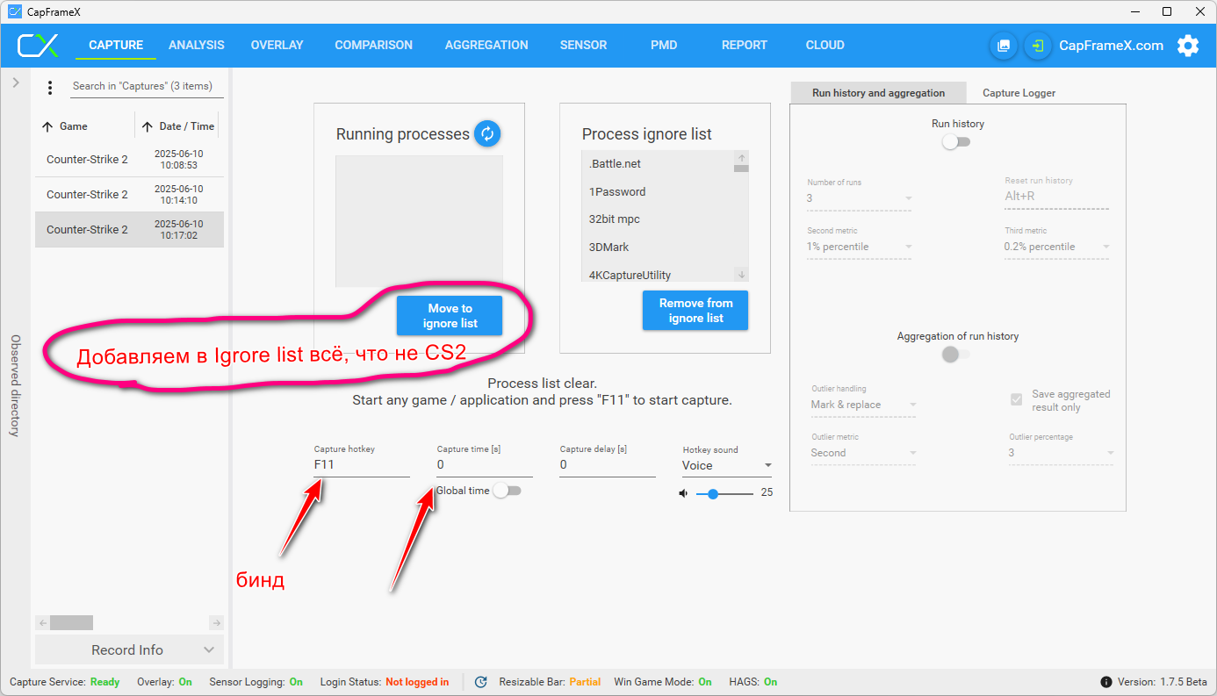Screen dimensions: 1217x696
Task: Click the Capture hotkey F11 field
Action: [362, 465]
